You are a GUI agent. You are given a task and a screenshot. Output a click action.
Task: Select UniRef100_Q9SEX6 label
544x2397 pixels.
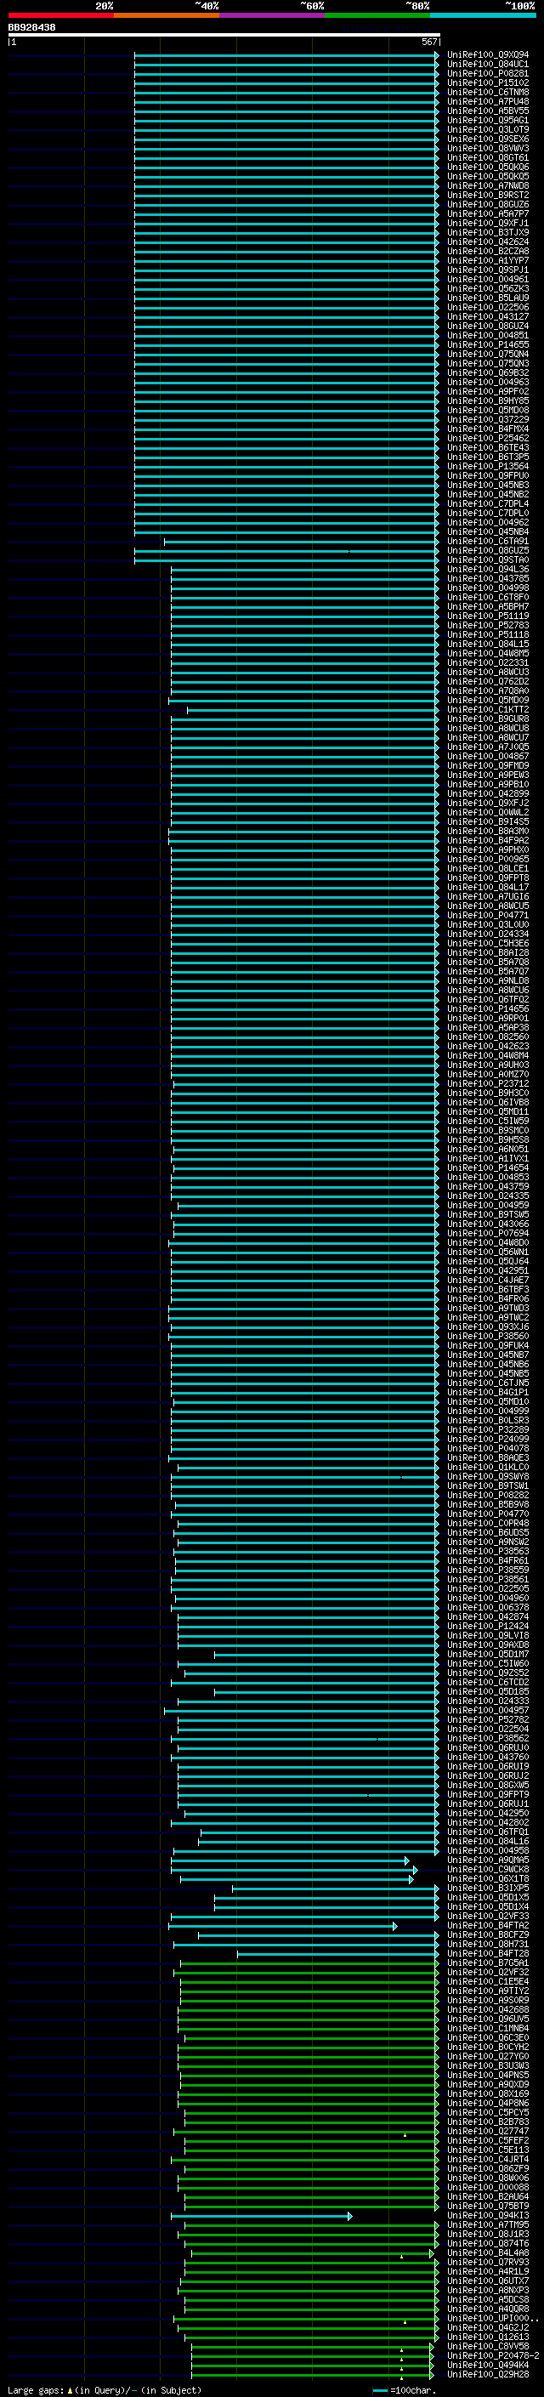487,139
